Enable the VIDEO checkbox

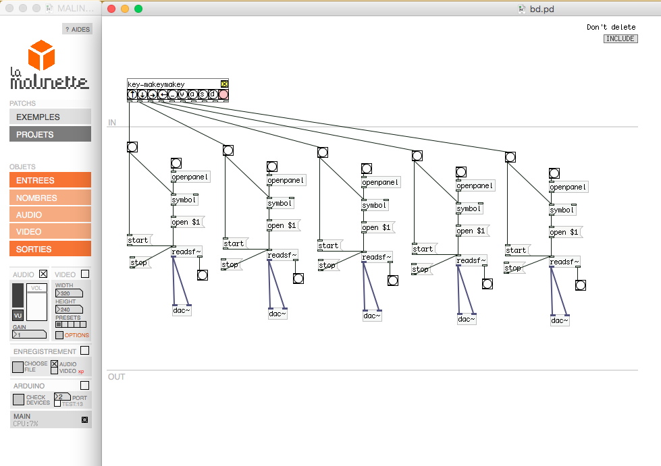click(85, 274)
